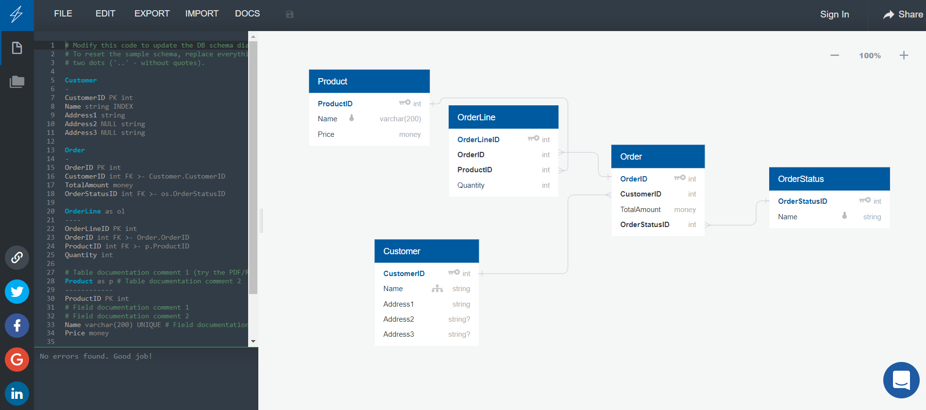This screenshot has height=410, width=926.
Task: Open the document page sidebar icon
Action: click(17, 48)
